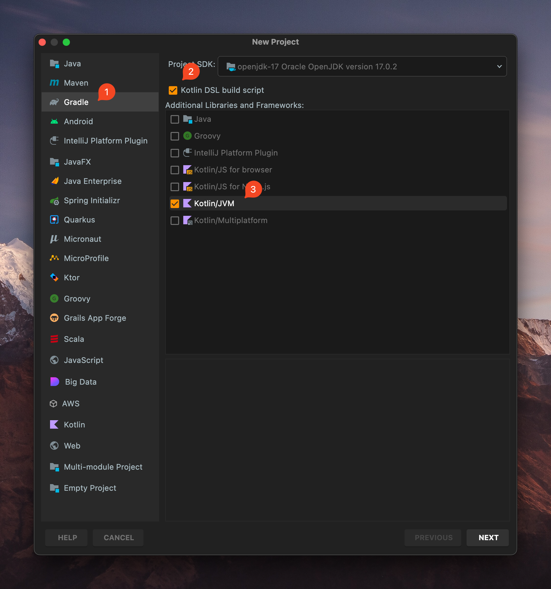Click the Multi-module Project folder icon
The image size is (551, 589).
tap(54, 467)
